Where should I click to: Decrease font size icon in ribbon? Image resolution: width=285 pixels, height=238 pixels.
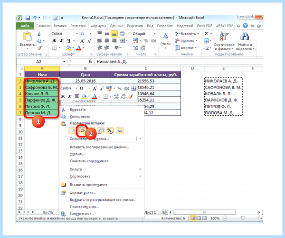89,41
